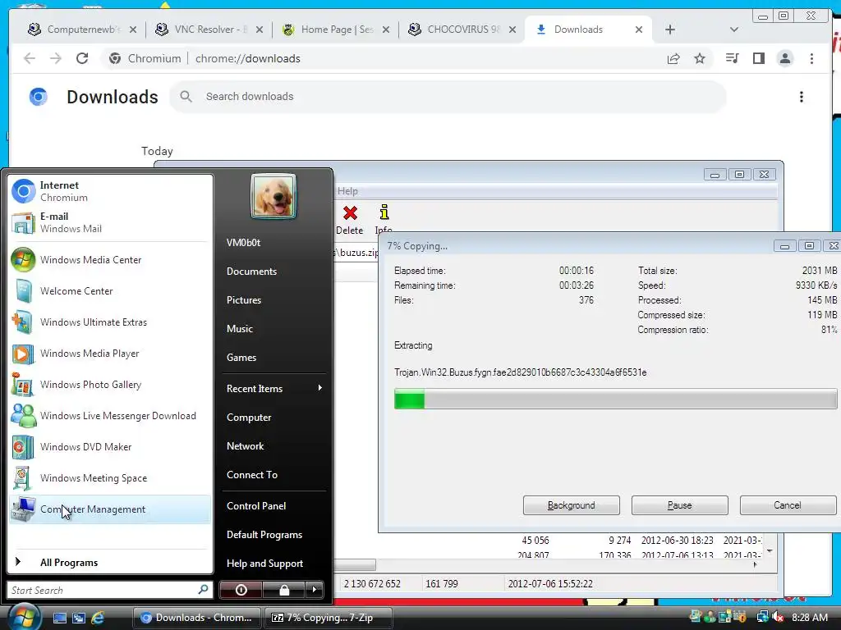Click Show Desktop in quick launch
The width and height of the screenshot is (841, 630).
59,618
